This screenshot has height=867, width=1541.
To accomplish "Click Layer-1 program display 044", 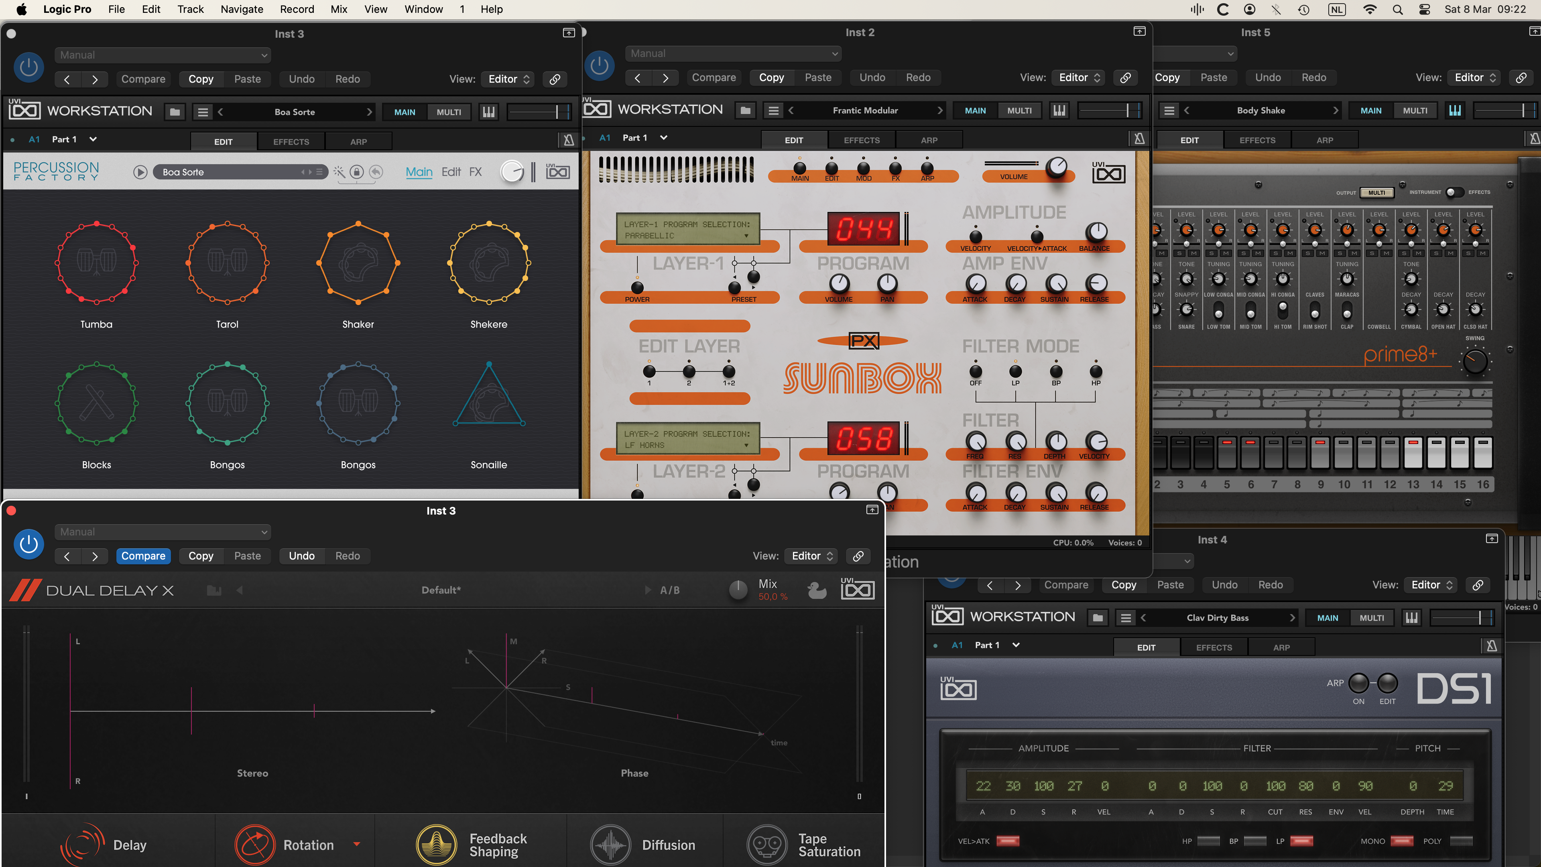I will [864, 229].
